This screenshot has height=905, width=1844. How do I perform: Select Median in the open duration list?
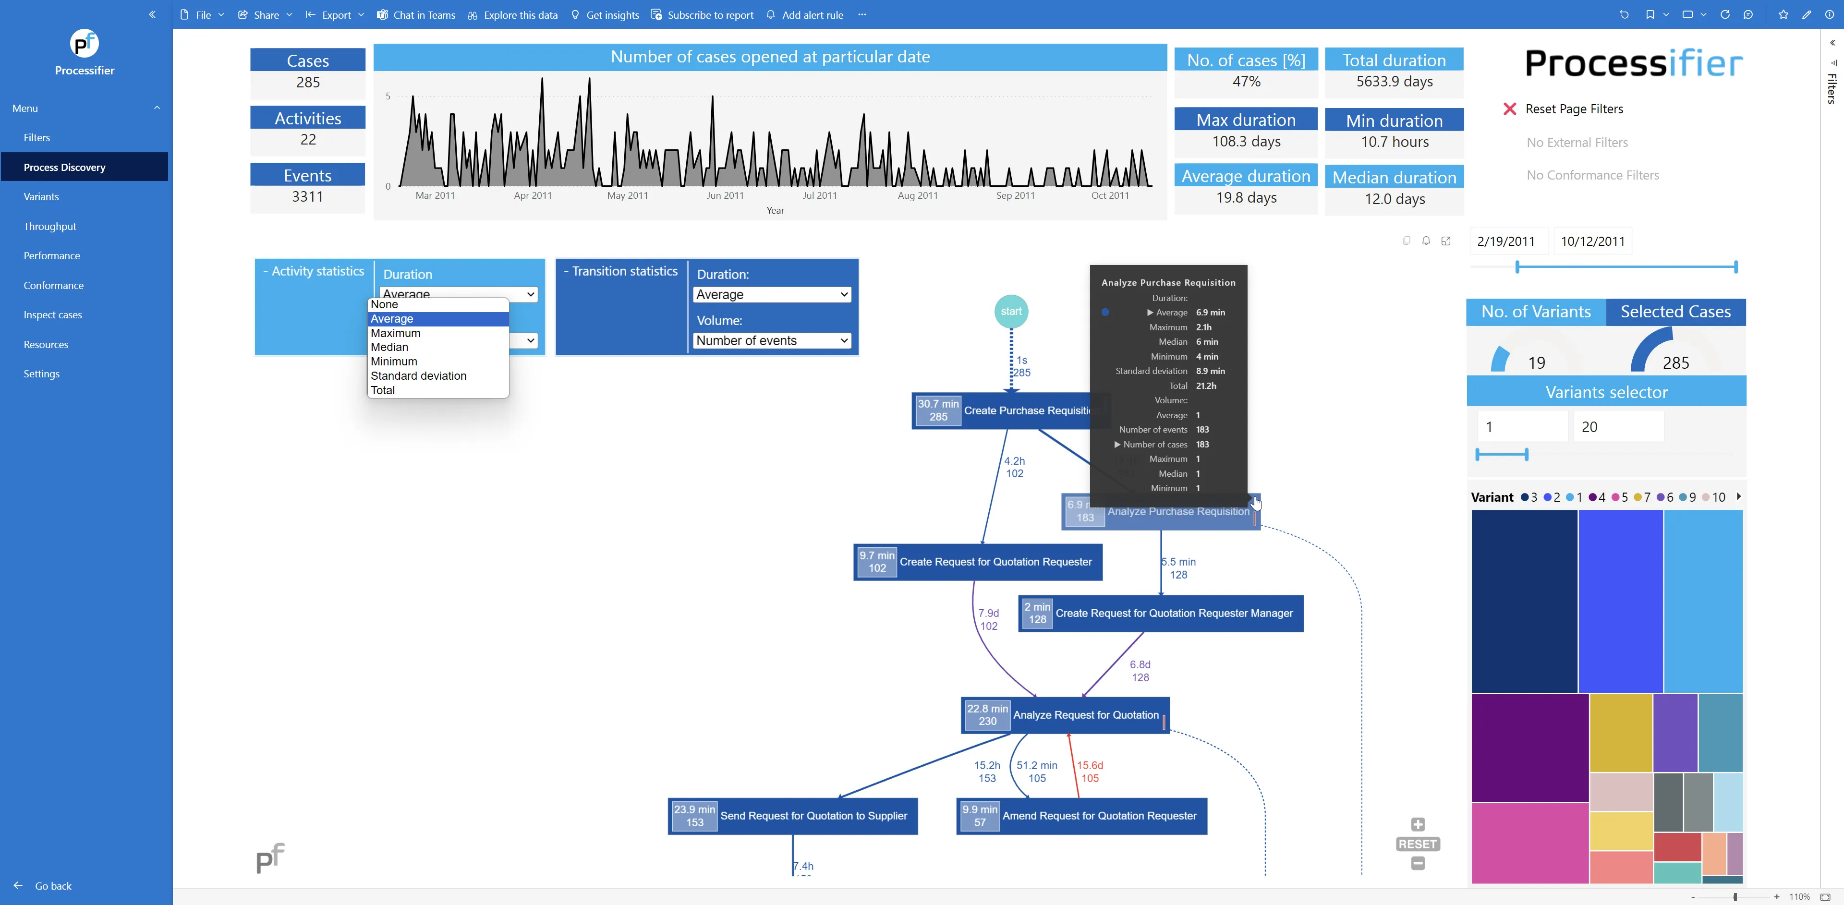(438, 347)
